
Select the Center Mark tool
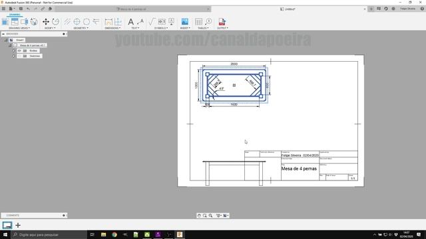(x=77, y=22)
